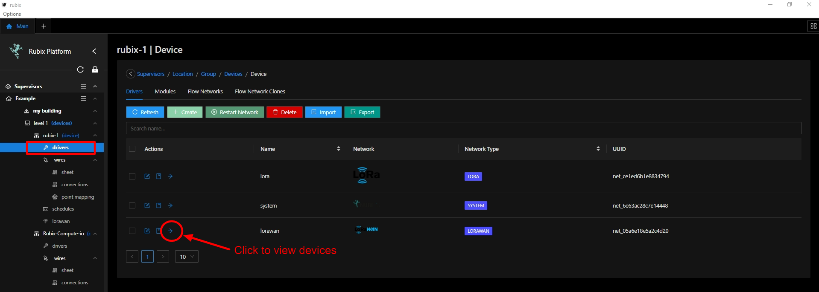Open schedules in the sidebar tree

63,209
